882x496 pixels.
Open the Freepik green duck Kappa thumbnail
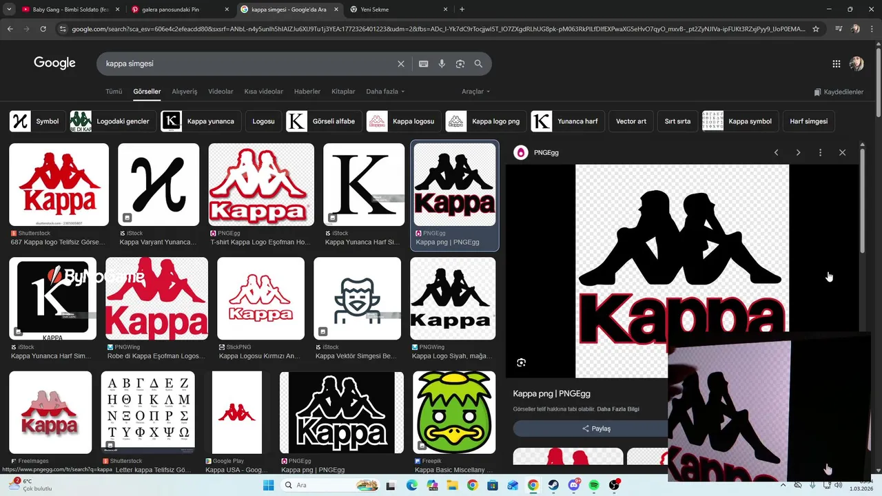[x=454, y=413]
